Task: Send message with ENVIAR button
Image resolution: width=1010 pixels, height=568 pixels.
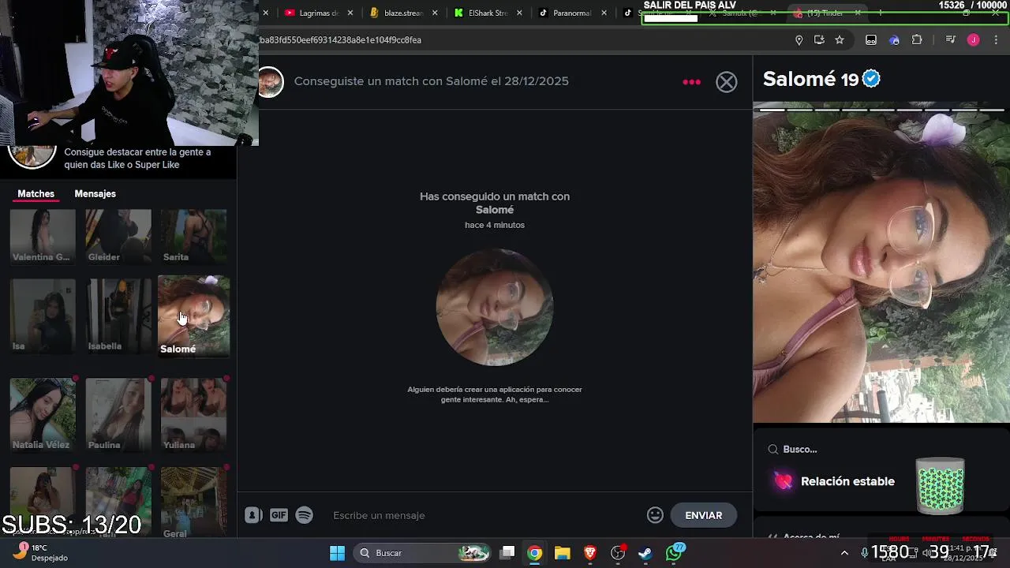Action: (x=703, y=515)
